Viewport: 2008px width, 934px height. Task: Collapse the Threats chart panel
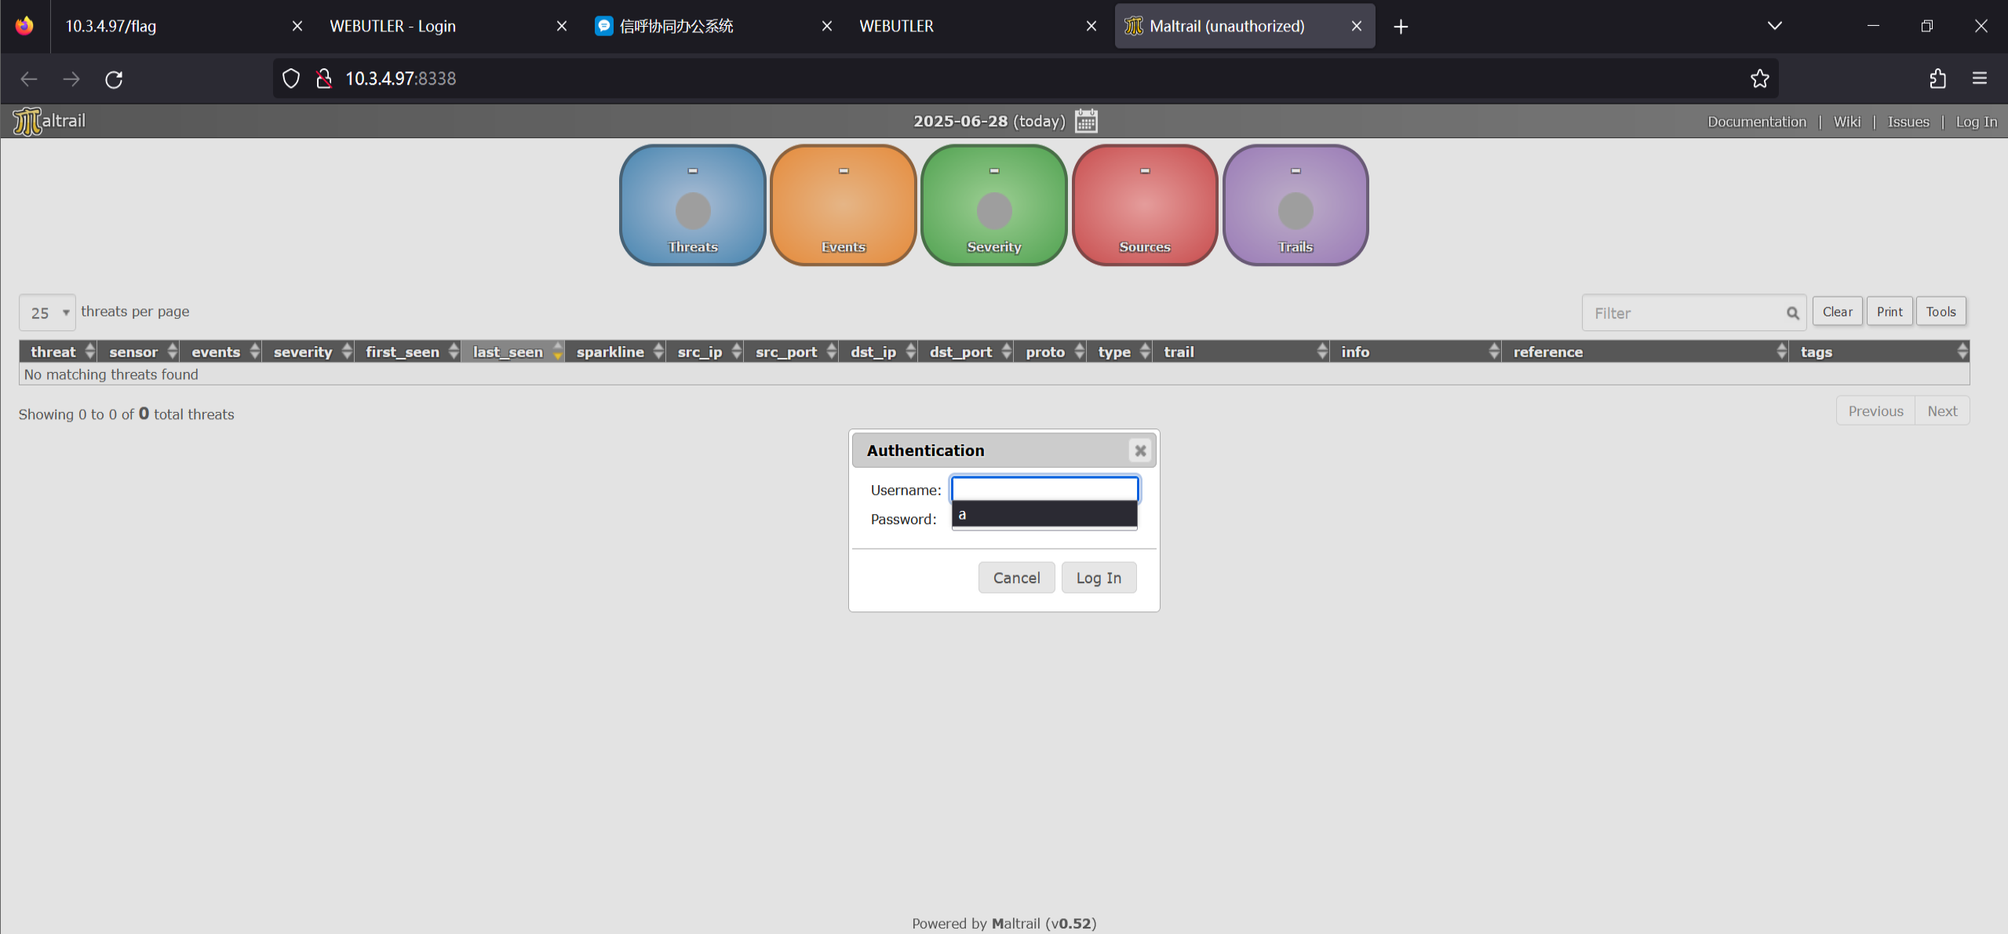click(692, 170)
